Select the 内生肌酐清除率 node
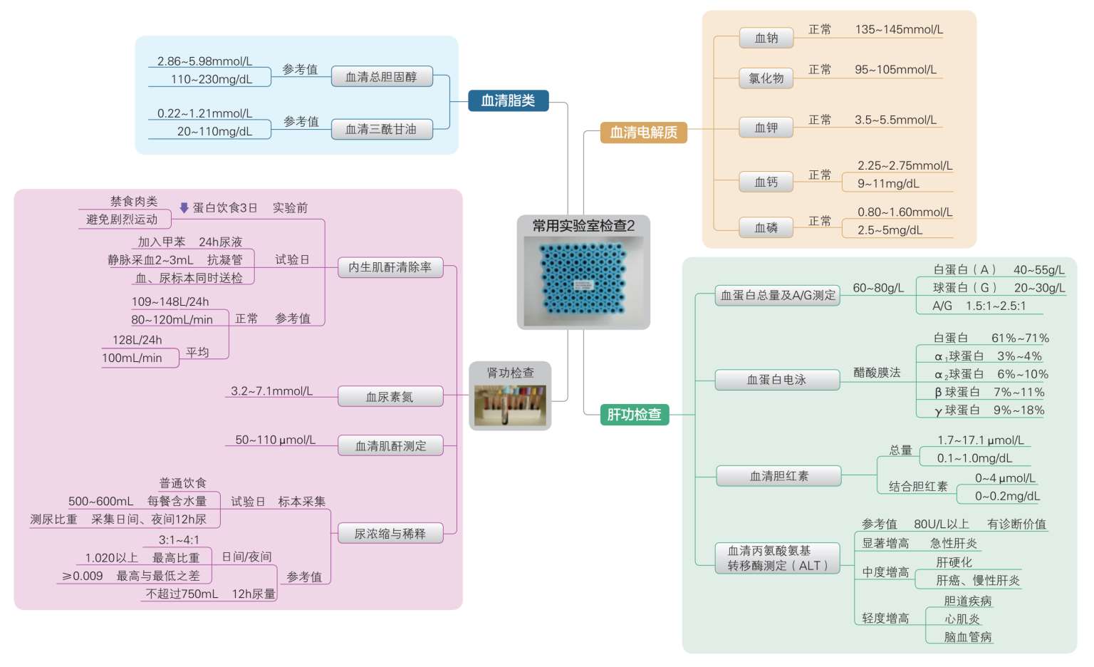The width and height of the screenshot is (1094, 667). [390, 267]
